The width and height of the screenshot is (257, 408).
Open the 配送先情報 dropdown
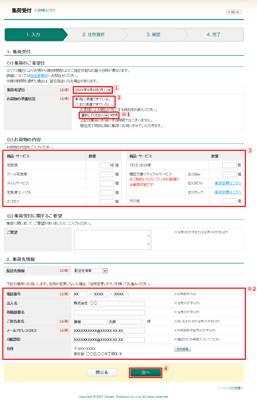[x=91, y=271]
